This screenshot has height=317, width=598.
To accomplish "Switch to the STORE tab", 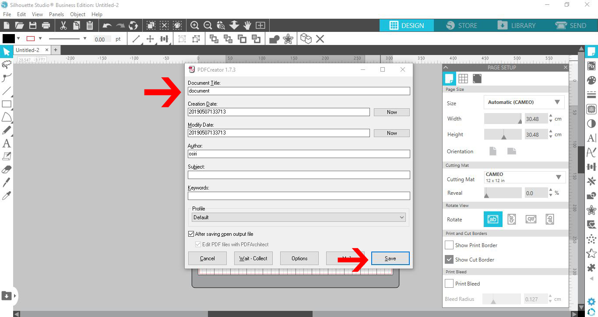I will [x=461, y=25].
